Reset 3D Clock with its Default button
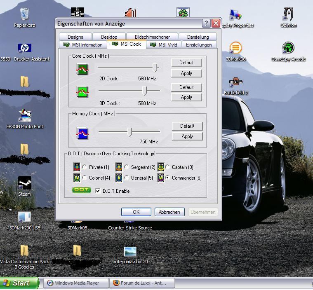The height and width of the screenshot is (290, 313). pos(186,87)
